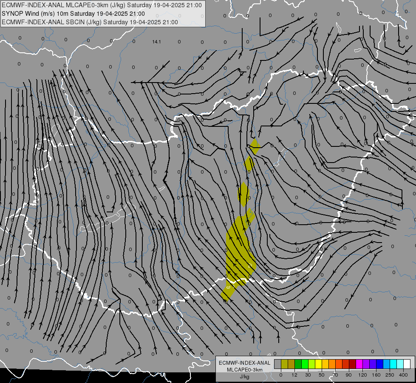
Task: Click the '400' tick label on the legend
Action: pos(403,375)
